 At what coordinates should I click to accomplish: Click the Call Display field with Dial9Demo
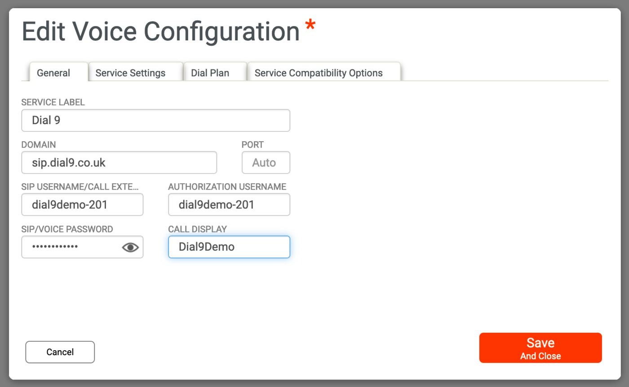[x=229, y=247]
